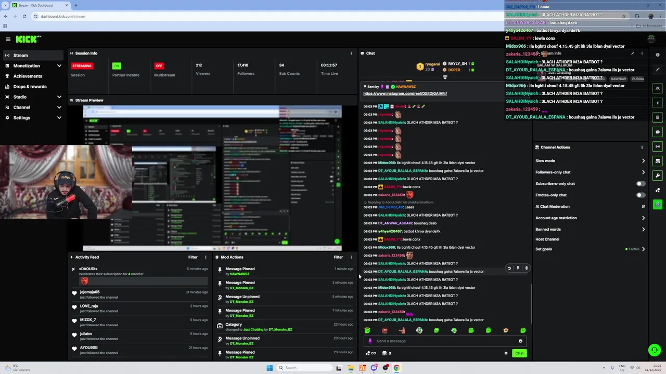Open the pinned Instagram link in chat
This screenshot has height=374, width=666.
tap(405, 94)
